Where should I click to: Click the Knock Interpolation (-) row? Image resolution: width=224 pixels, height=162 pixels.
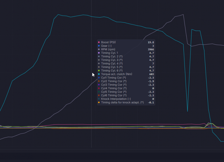coord(126,99)
